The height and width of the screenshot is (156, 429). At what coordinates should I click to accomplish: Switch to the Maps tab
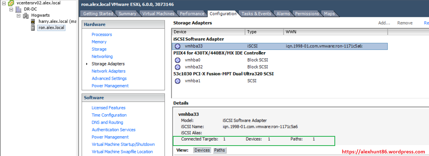tap(329, 14)
